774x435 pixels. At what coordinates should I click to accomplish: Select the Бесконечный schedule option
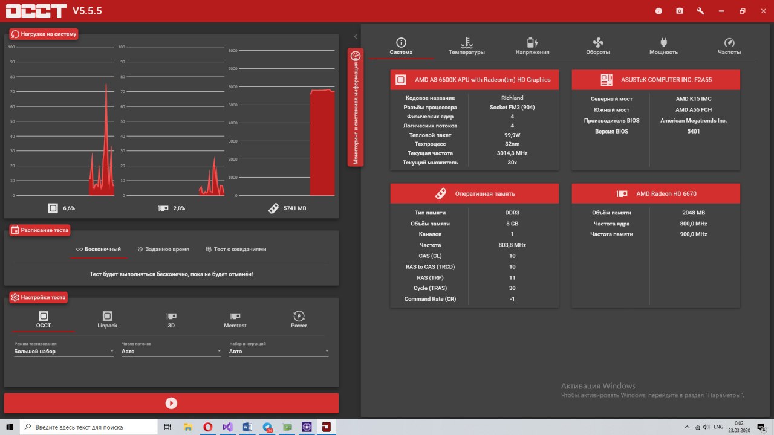pyautogui.click(x=99, y=249)
